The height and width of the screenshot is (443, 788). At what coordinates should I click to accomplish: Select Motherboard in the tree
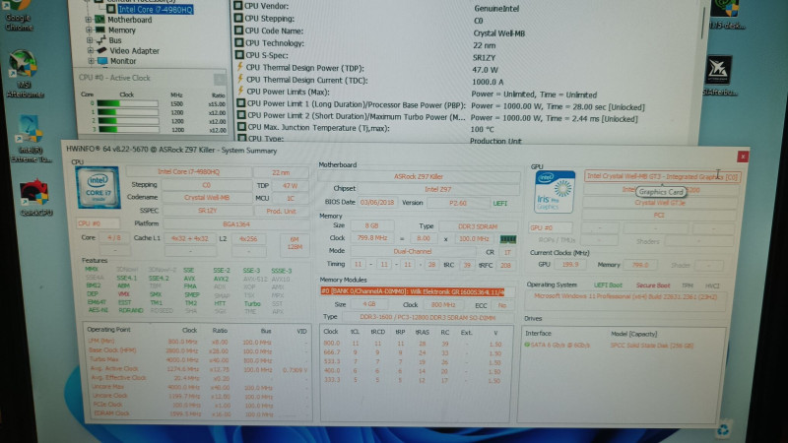pos(130,20)
